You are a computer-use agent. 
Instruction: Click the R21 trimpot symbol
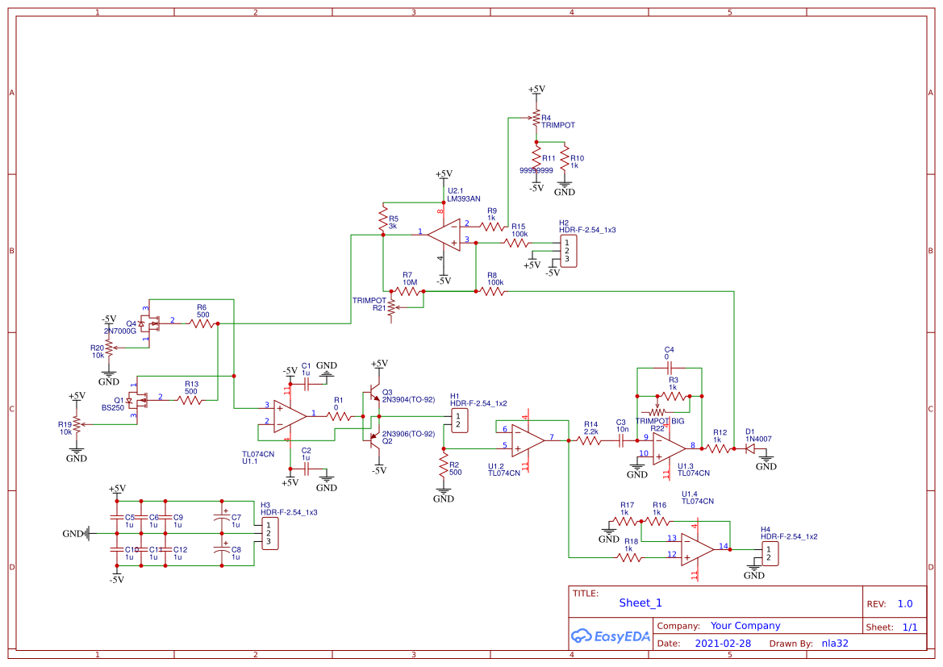click(x=394, y=307)
